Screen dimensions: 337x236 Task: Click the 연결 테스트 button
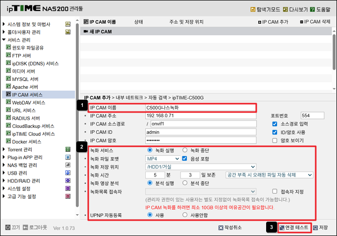tap(294, 228)
